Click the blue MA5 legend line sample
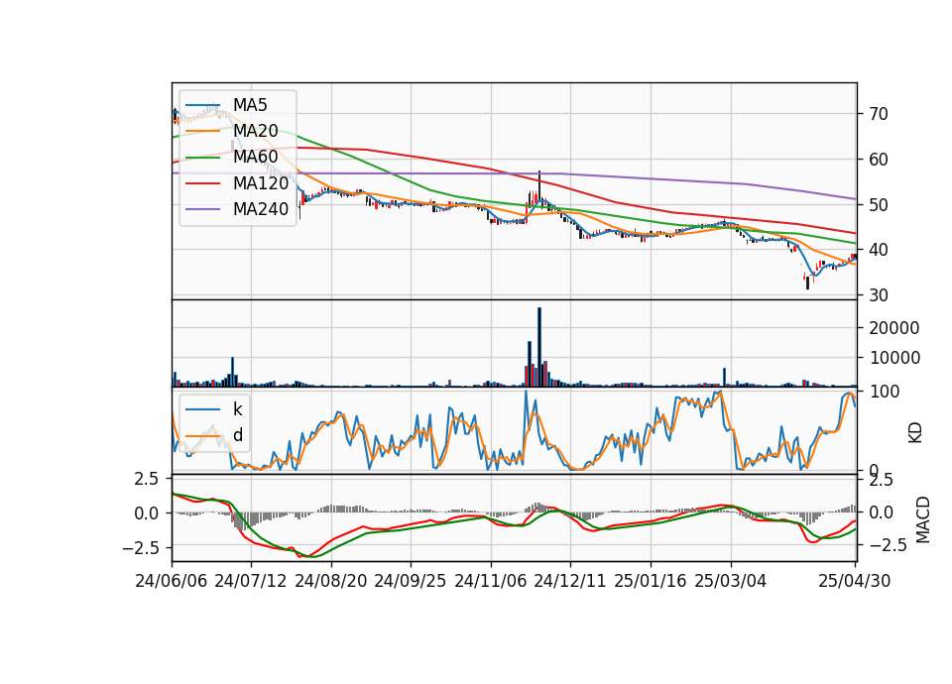Viewport: 952px width, 684px height. click(202, 105)
